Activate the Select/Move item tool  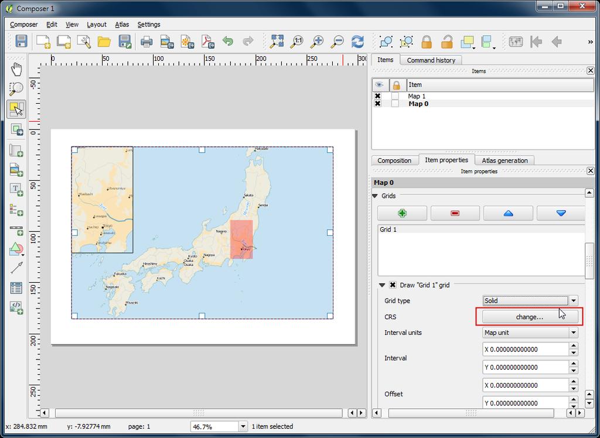16,109
